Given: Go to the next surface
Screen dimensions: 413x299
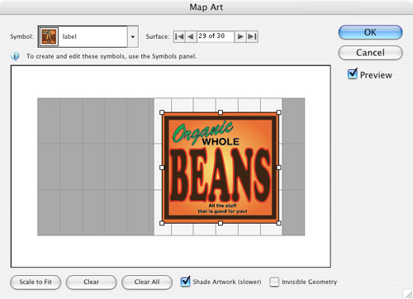Looking at the screenshot, I should (240, 36).
